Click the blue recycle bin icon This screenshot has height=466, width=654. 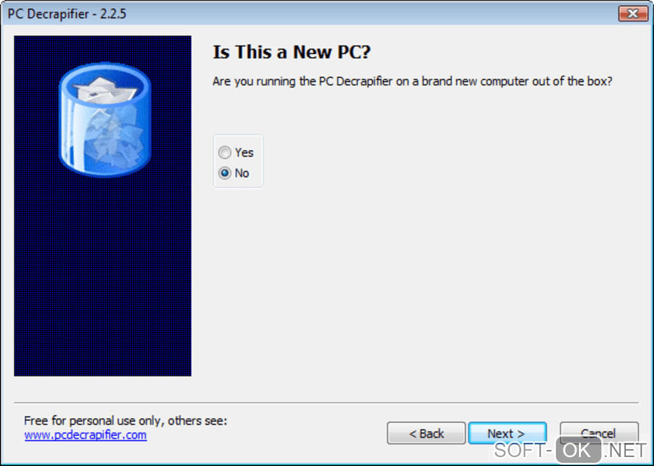(105, 120)
